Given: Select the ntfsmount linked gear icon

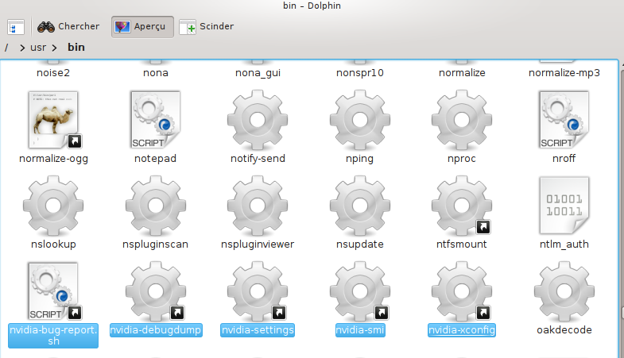Looking at the screenshot, I should coord(462,206).
